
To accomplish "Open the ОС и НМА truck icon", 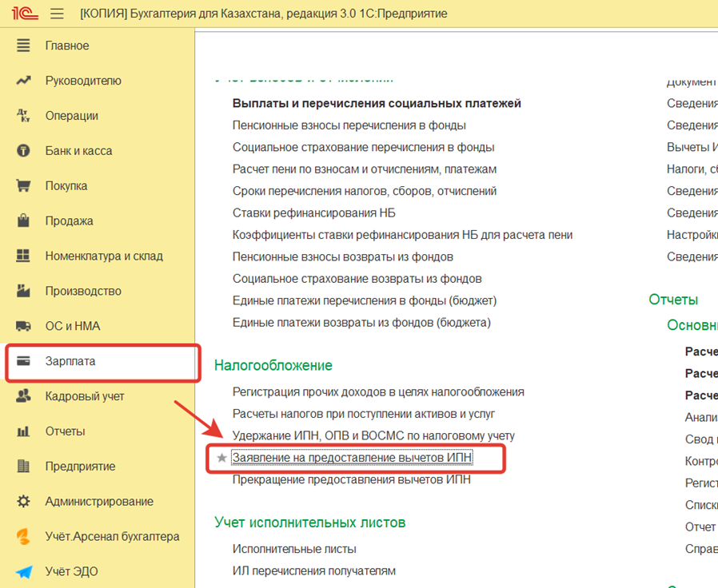I will click(22, 326).
